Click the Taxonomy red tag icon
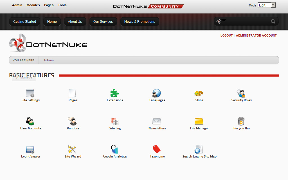The height and width of the screenshot is (180, 288). coord(157,150)
